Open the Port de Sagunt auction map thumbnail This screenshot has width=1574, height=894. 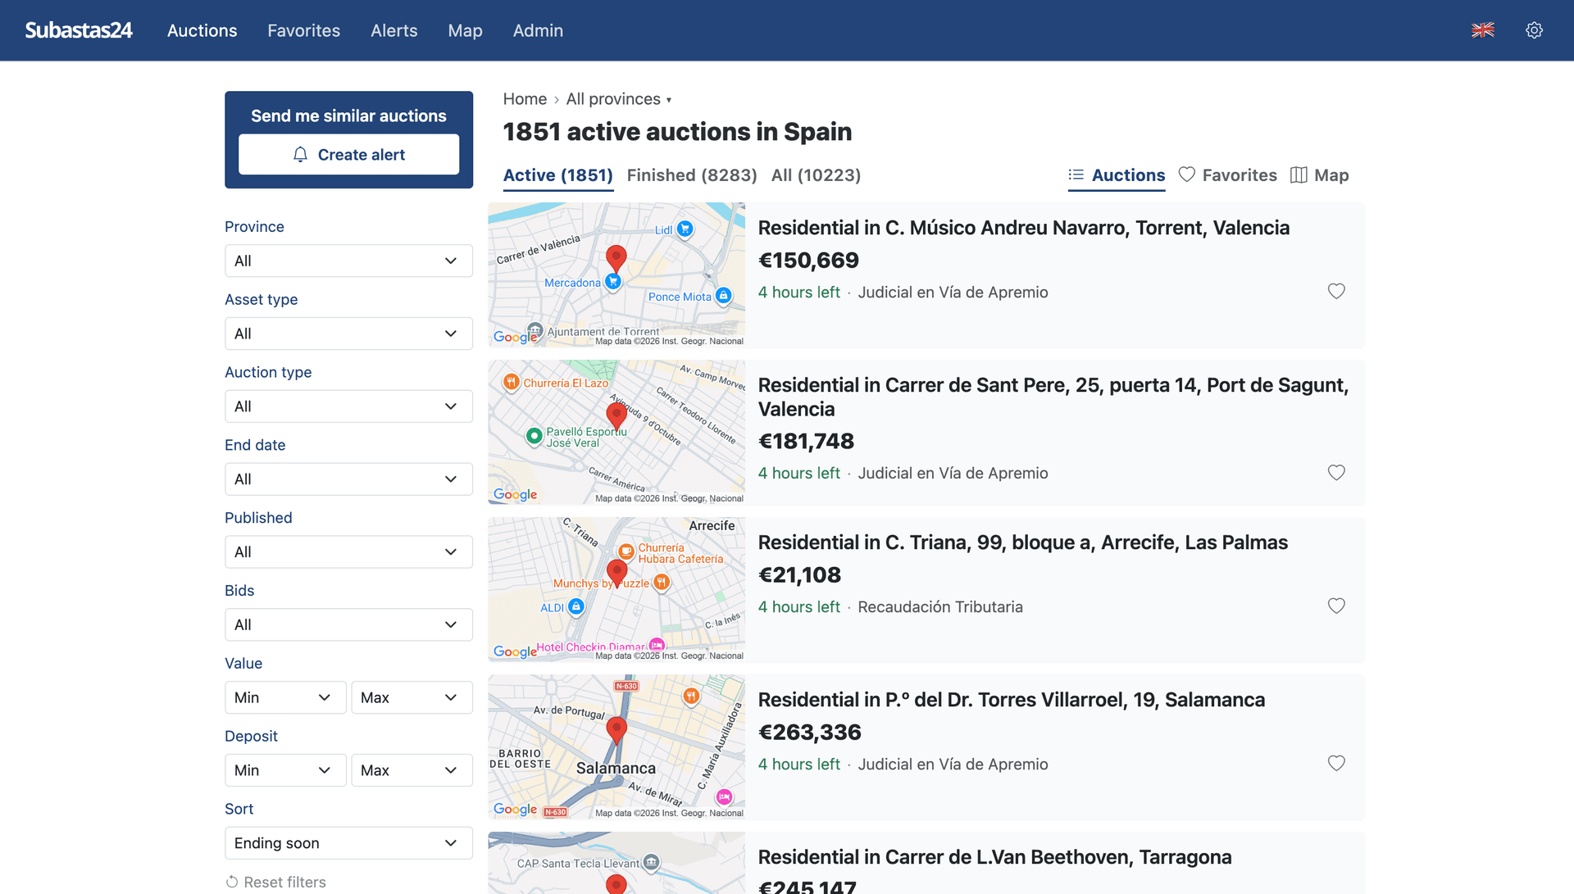[616, 432]
